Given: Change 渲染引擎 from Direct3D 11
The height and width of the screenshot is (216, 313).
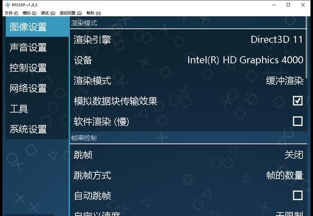Looking at the screenshot, I should click(188, 39).
